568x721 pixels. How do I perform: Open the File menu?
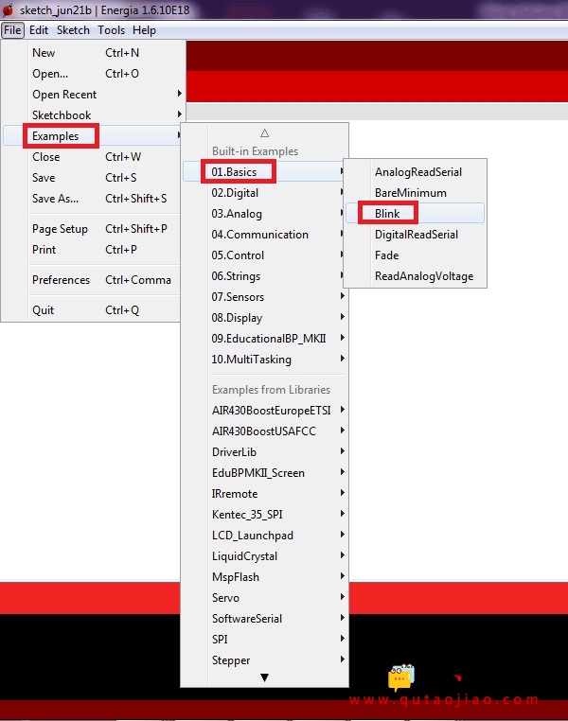pyautogui.click(x=12, y=30)
